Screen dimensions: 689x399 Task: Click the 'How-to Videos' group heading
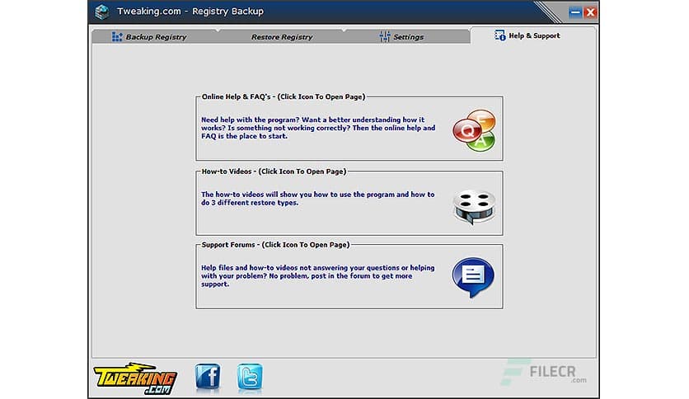point(274,171)
